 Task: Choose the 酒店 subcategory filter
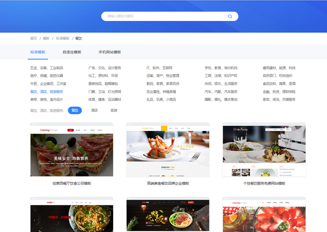(94, 111)
